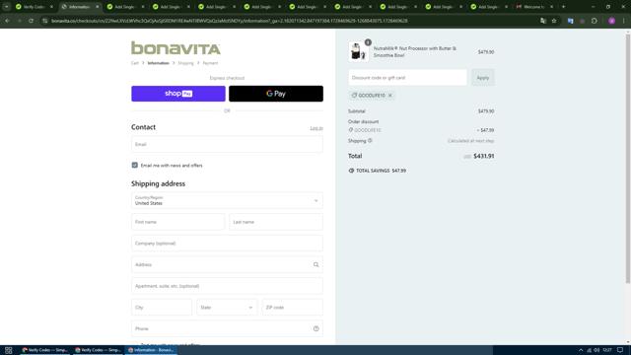This screenshot has height=355, width=631.
Task: Click the taskbar clock
Action: pyautogui.click(x=607, y=350)
